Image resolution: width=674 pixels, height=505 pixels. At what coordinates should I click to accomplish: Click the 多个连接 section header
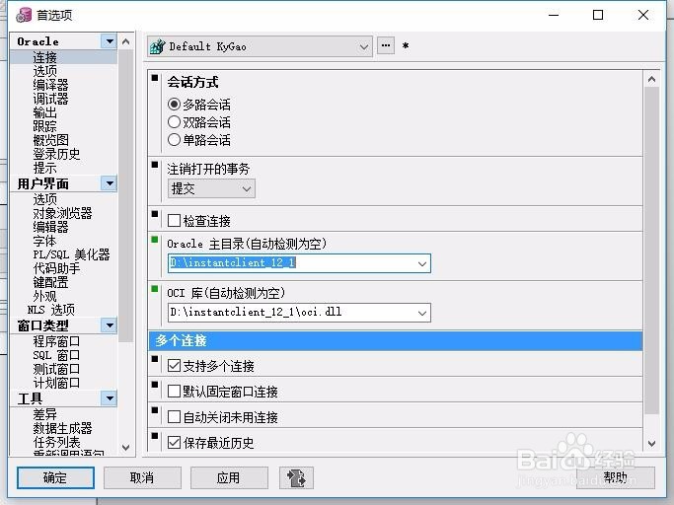click(396, 341)
